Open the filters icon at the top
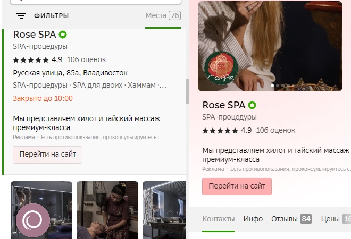This screenshot has width=351, height=239. point(21,16)
